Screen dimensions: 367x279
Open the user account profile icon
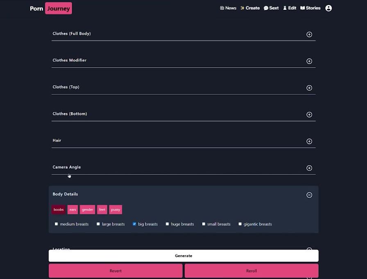pos(328,8)
